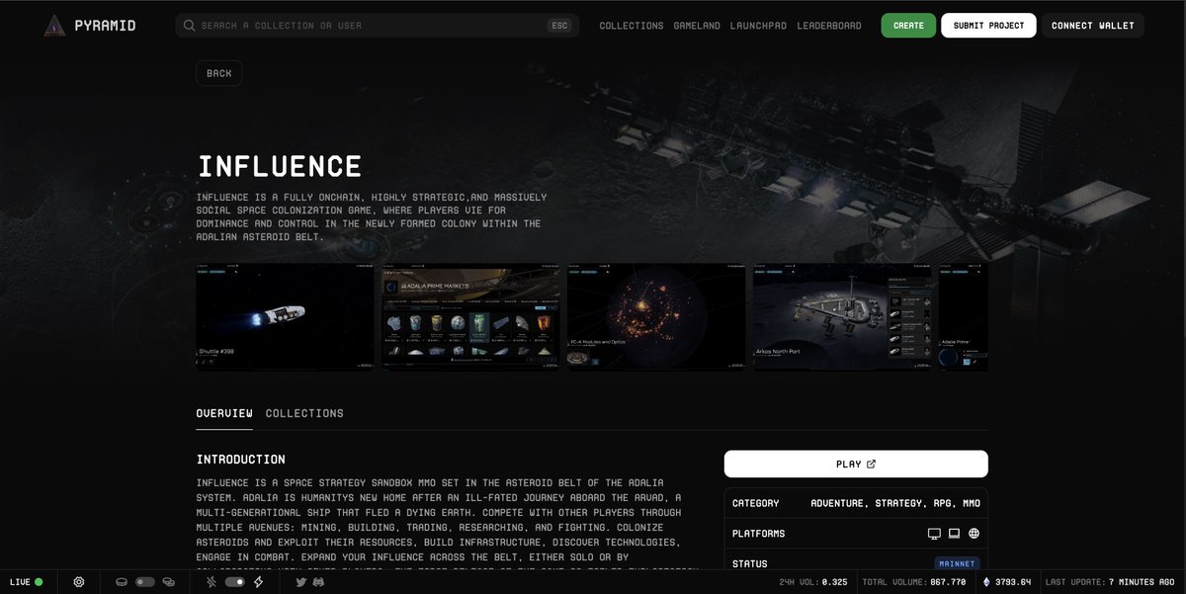Toggle the lightning mode switch
The width and height of the screenshot is (1186, 594).
(x=235, y=582)
